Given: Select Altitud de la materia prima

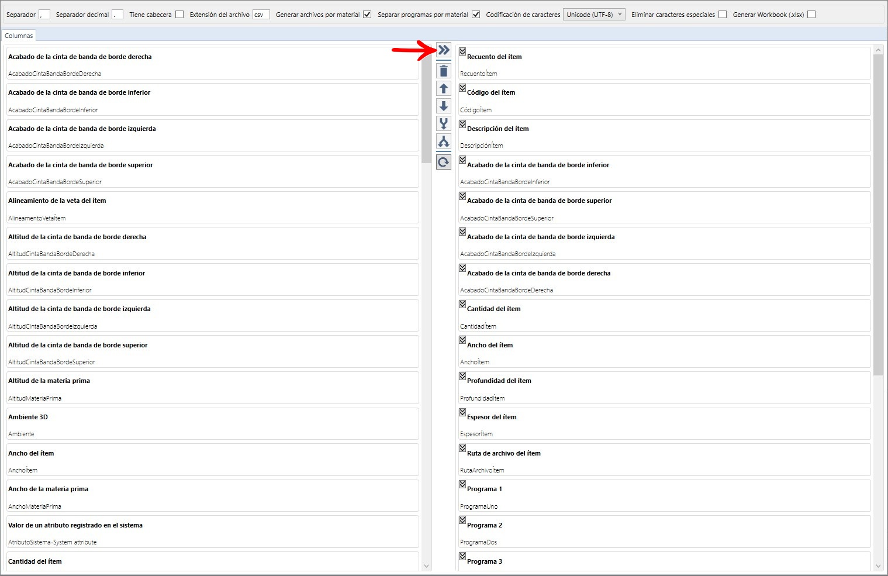Looking at the screenshot, I should [x=213, y=388].
